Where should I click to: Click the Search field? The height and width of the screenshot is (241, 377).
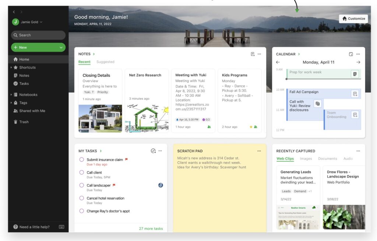[x=38, y=35]
